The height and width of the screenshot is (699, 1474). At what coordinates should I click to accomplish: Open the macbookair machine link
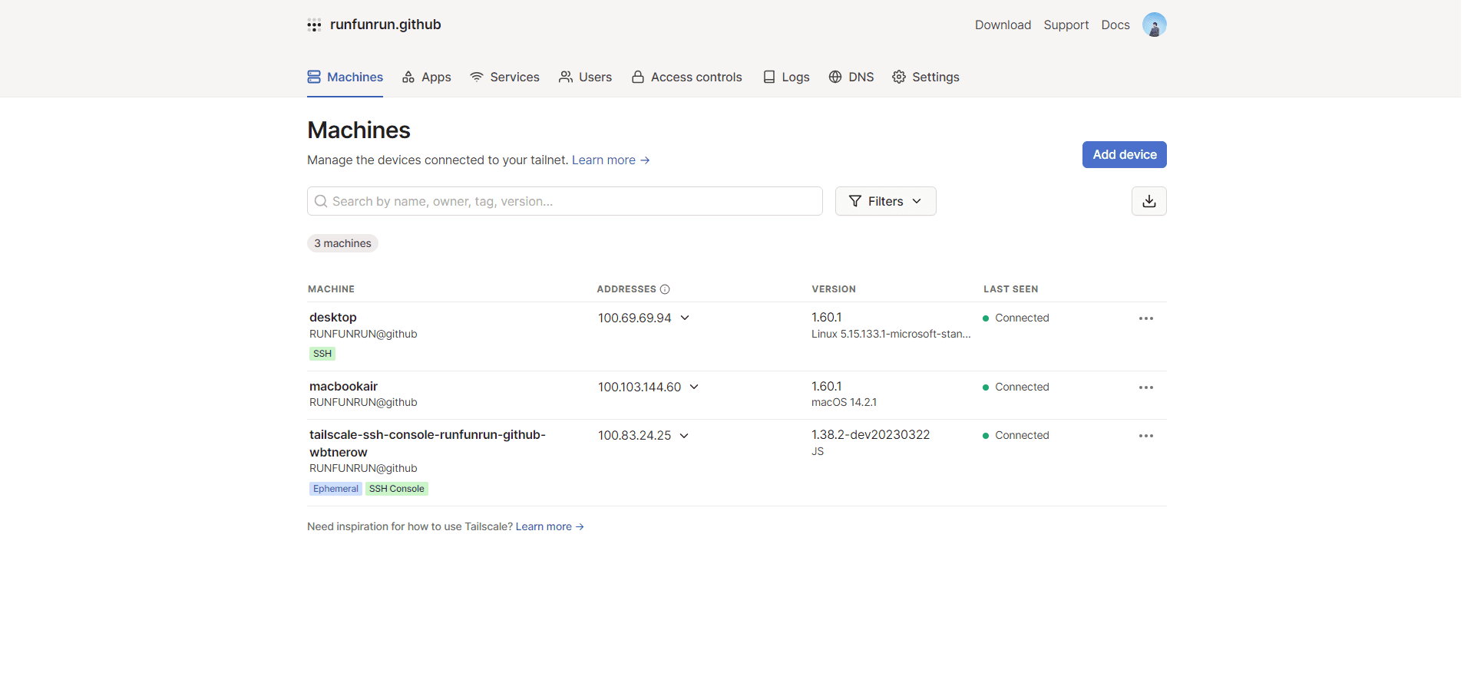click(343, 386)
